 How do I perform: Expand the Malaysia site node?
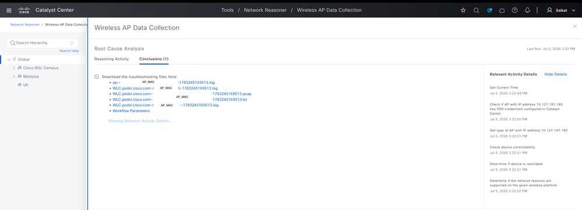(x=14, y=76)
